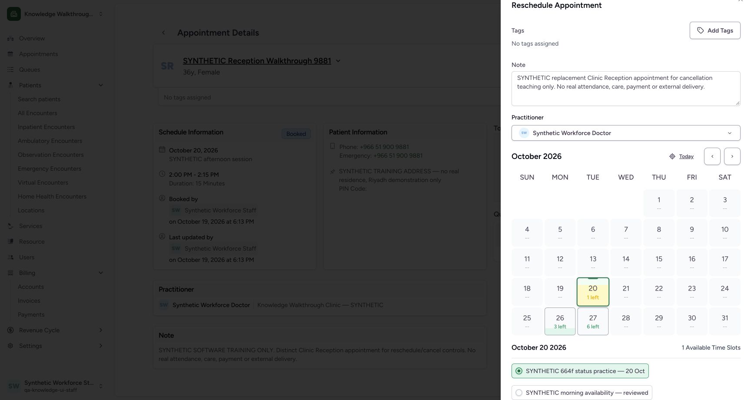The height and width of the screenshot is (400, 751).
Task: Open the Practitioner dropdown
Action: (626, 133)
